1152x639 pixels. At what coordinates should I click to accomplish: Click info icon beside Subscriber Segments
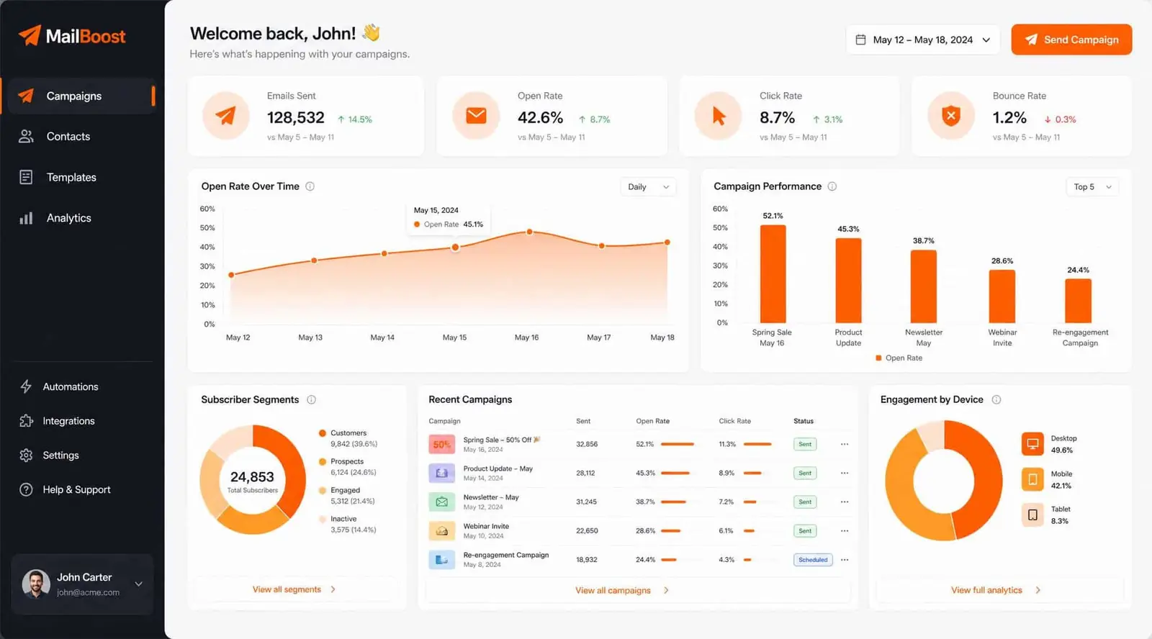[312, 399]
